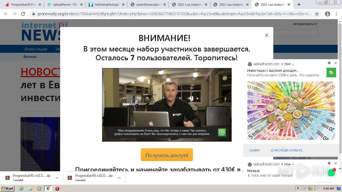Open the Chrome profile avatar menu
This screenshot has width=342, height=192.
(327, 14)
